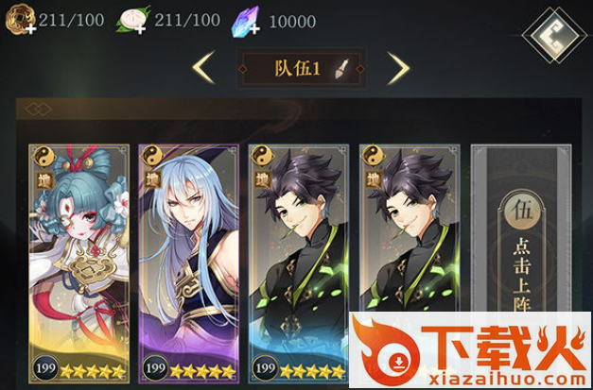This screenshot has width=593, height=390.
Task: Rename team using the brush icon
Action: 342,69
